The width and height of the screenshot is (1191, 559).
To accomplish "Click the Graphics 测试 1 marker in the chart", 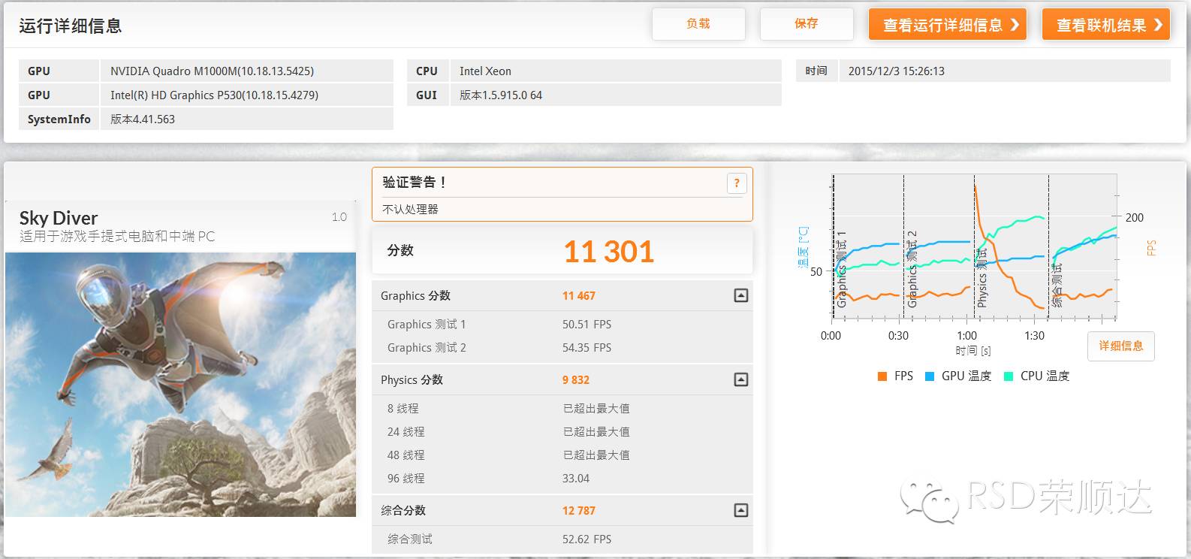I will pyautogui.click(x=842, y=269).
